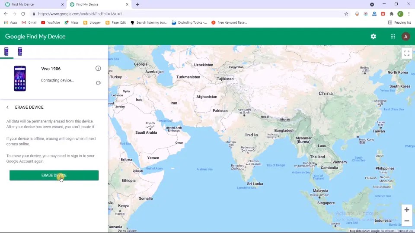
Task: Click the Contacting device... status text
Action: [57, 80]
